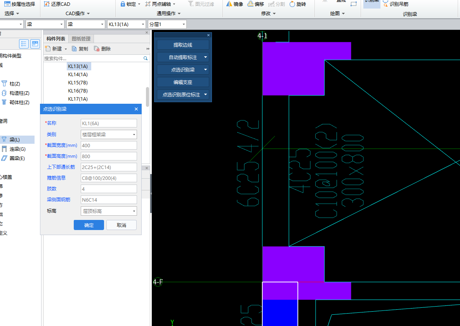Select the 两点辅轴 tool

(160, 4)
